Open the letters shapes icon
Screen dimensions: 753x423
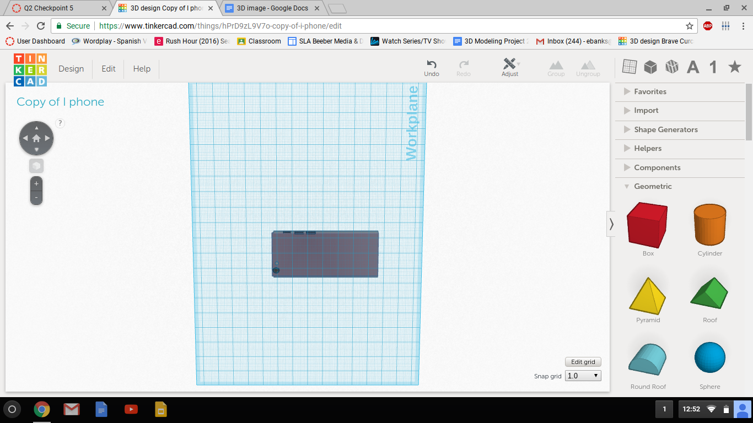(692, 67)
